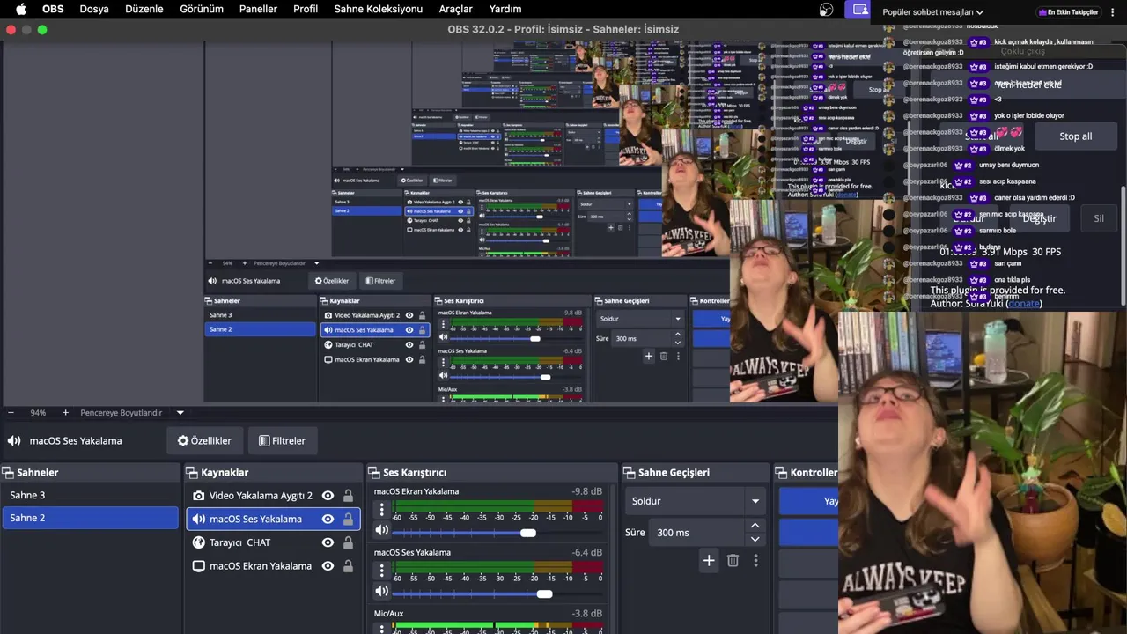Click the Ses Karıştırıcı dock float icon
Screen dimensions: 1127x634
[x=374, y=473]
